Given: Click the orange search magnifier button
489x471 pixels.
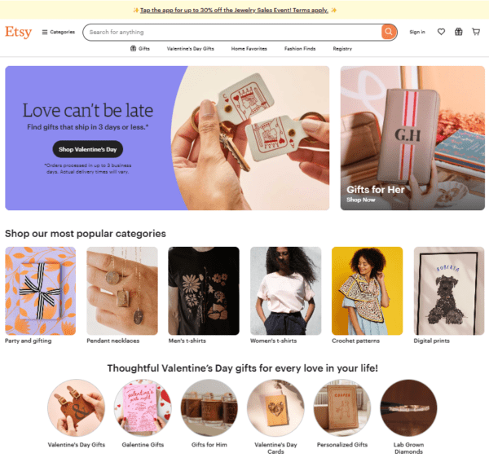Looking at the screenshot, I should coord(389,32).
